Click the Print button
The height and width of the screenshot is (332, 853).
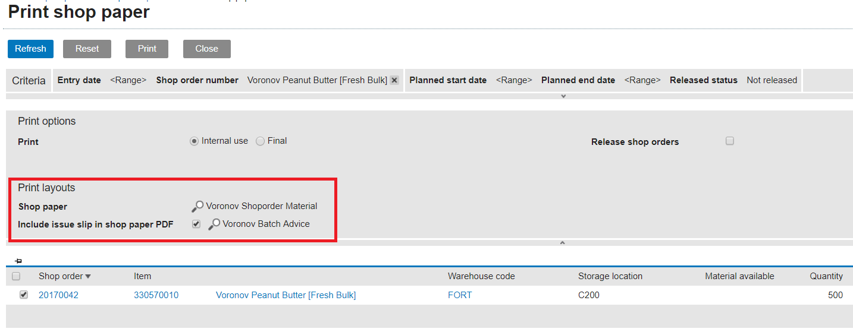(147, 49)
